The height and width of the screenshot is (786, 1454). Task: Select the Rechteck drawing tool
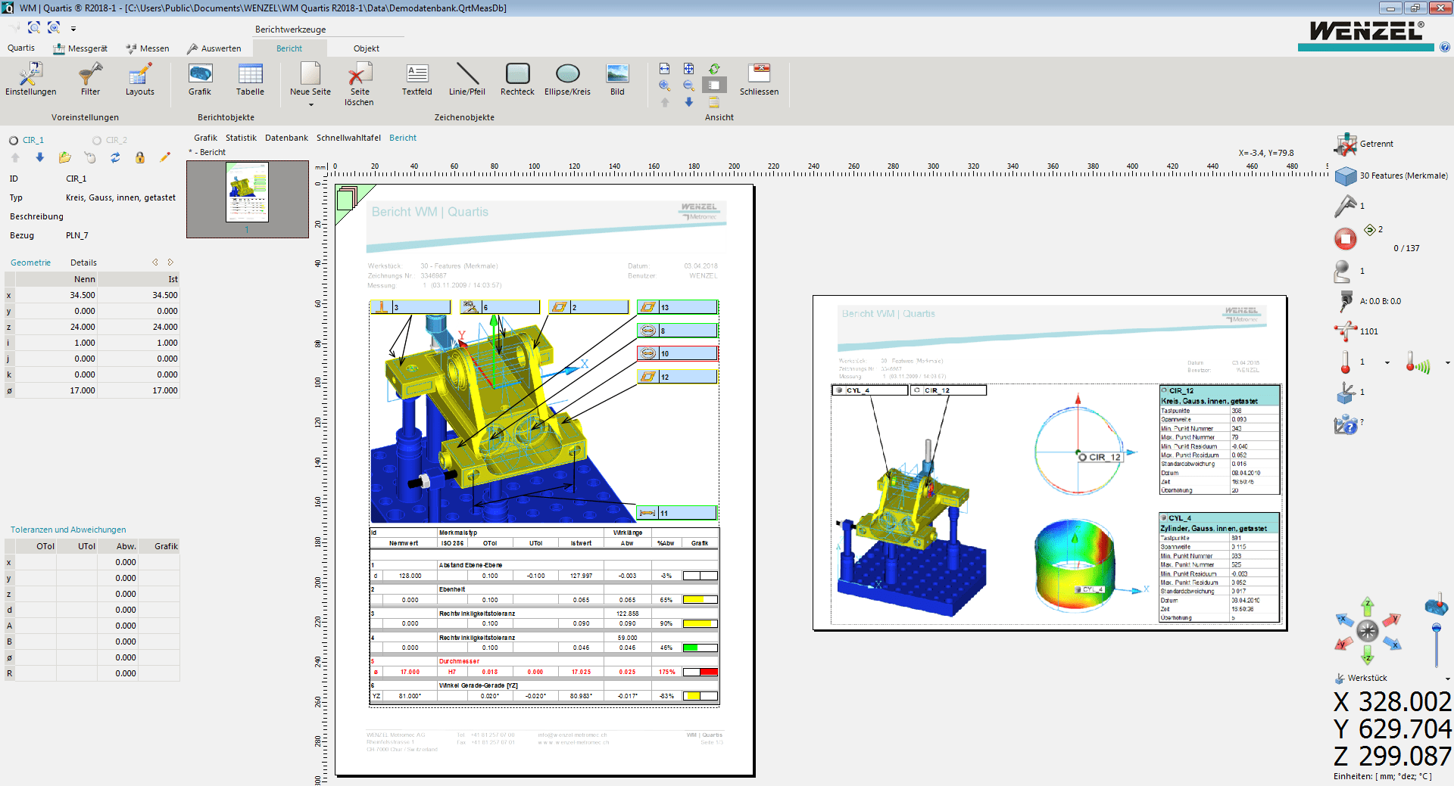517,79
